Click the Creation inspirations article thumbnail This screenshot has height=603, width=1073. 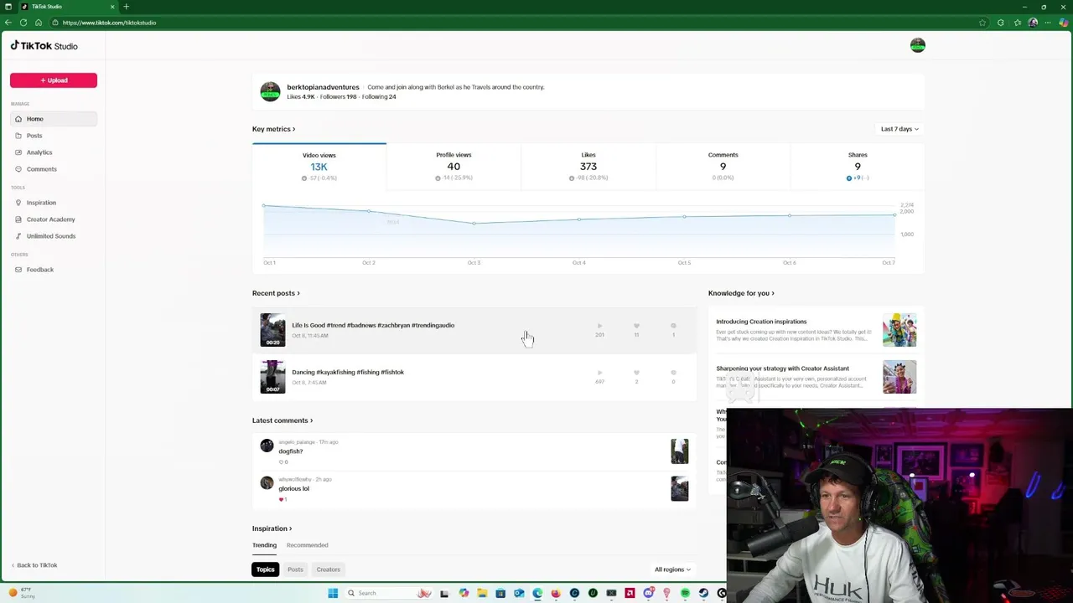[899, 330]
